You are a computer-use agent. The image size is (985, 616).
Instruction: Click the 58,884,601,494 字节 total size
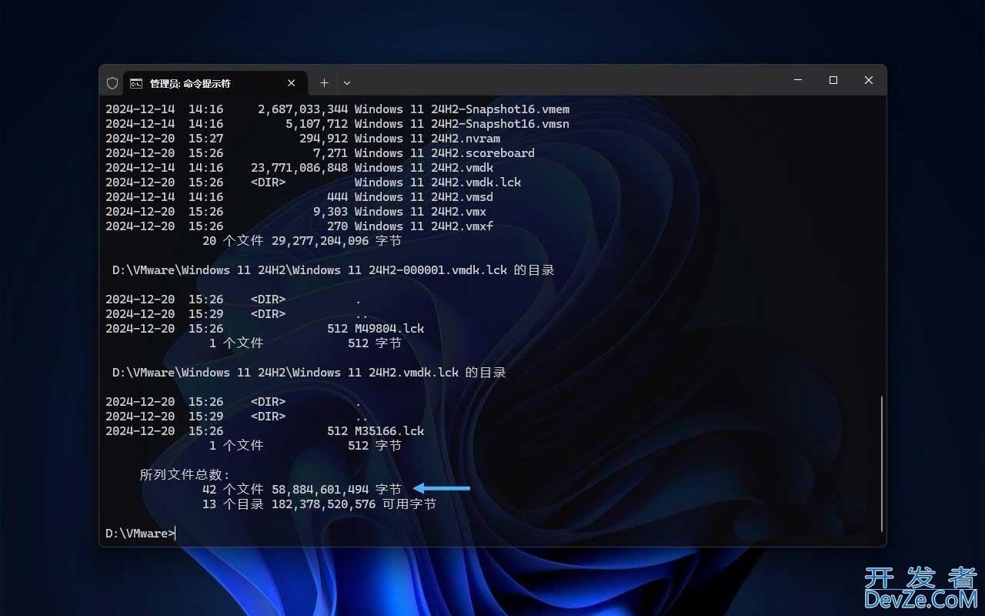click(x=336, y=490)
